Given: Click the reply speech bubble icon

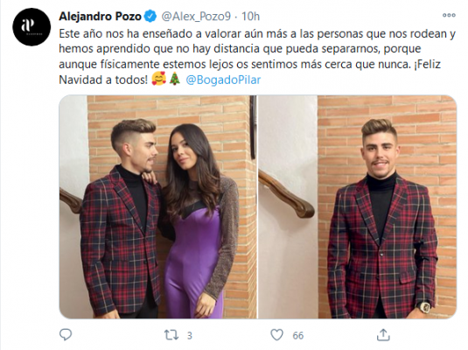Looking at the screenshot, I should click(x=66, y=334).
